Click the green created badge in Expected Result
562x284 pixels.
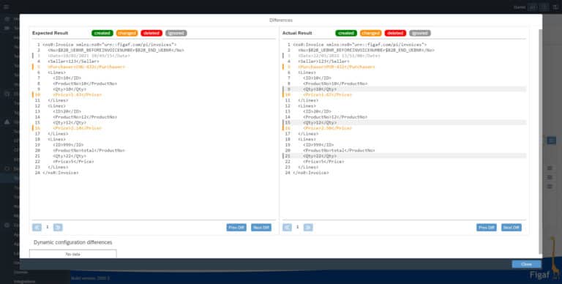(102, 33)
